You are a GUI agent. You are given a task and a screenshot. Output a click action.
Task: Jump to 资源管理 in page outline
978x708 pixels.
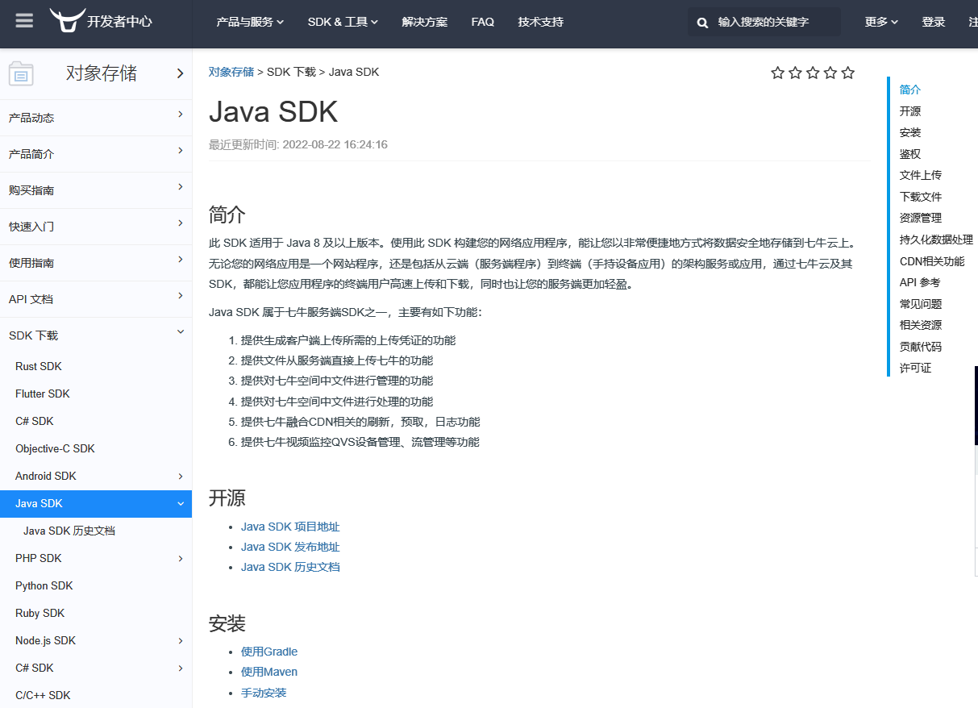921,218
